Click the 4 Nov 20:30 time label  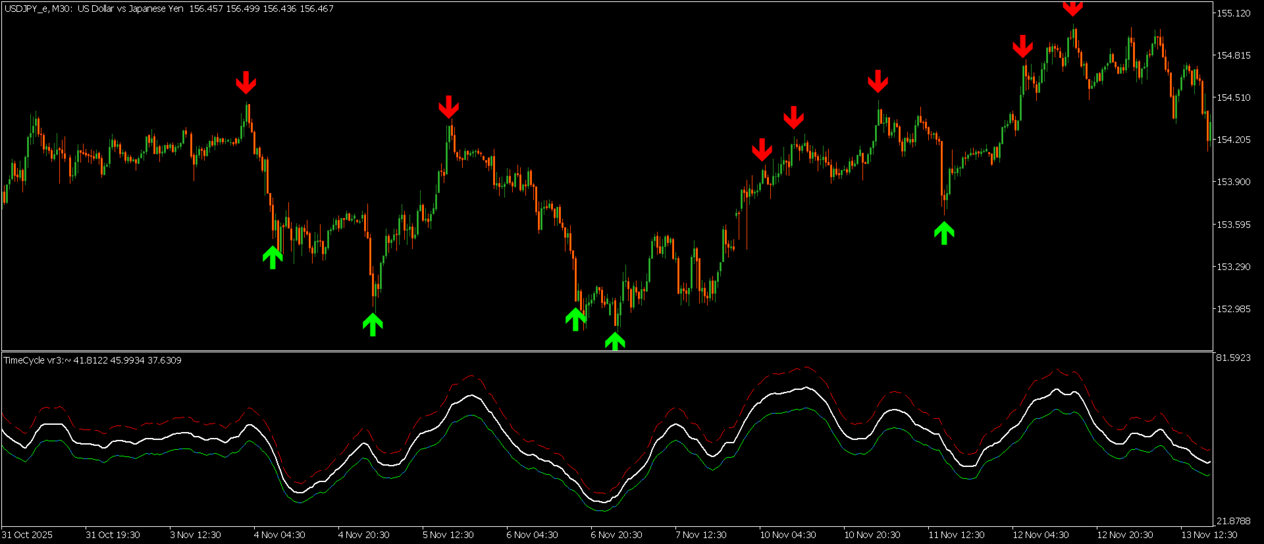(x=364, y=535)
